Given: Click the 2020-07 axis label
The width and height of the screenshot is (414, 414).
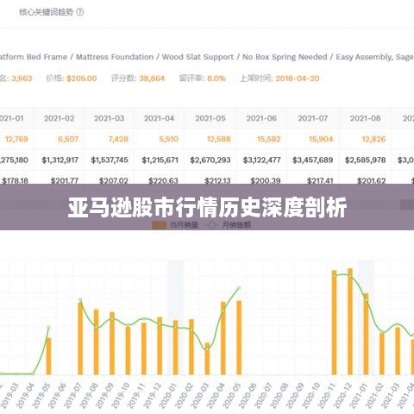Looking at the screenshot, I should pyautogui.click(x=263, y=395).
